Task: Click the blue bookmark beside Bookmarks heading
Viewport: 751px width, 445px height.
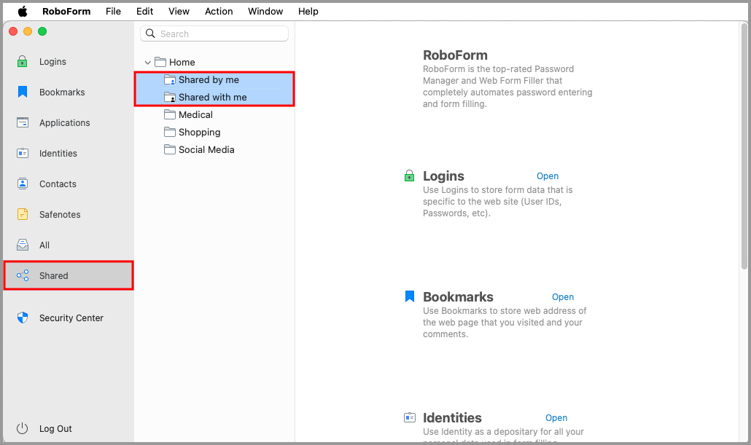Action: tap(410, 296)
